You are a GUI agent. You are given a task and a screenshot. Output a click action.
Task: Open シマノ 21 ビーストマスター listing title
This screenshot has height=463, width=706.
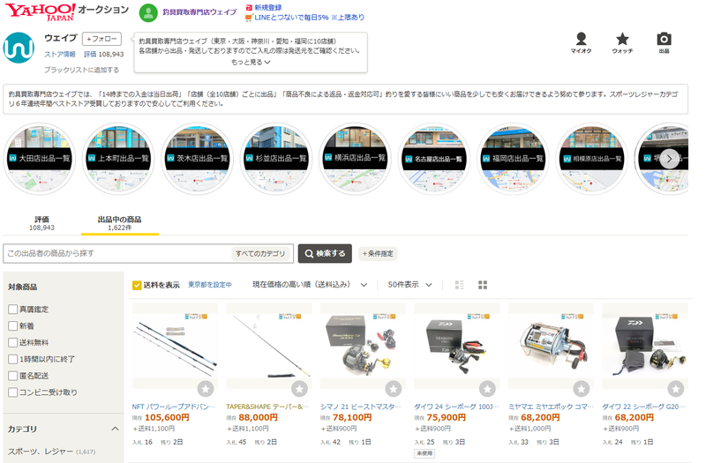tap(361, 407)
